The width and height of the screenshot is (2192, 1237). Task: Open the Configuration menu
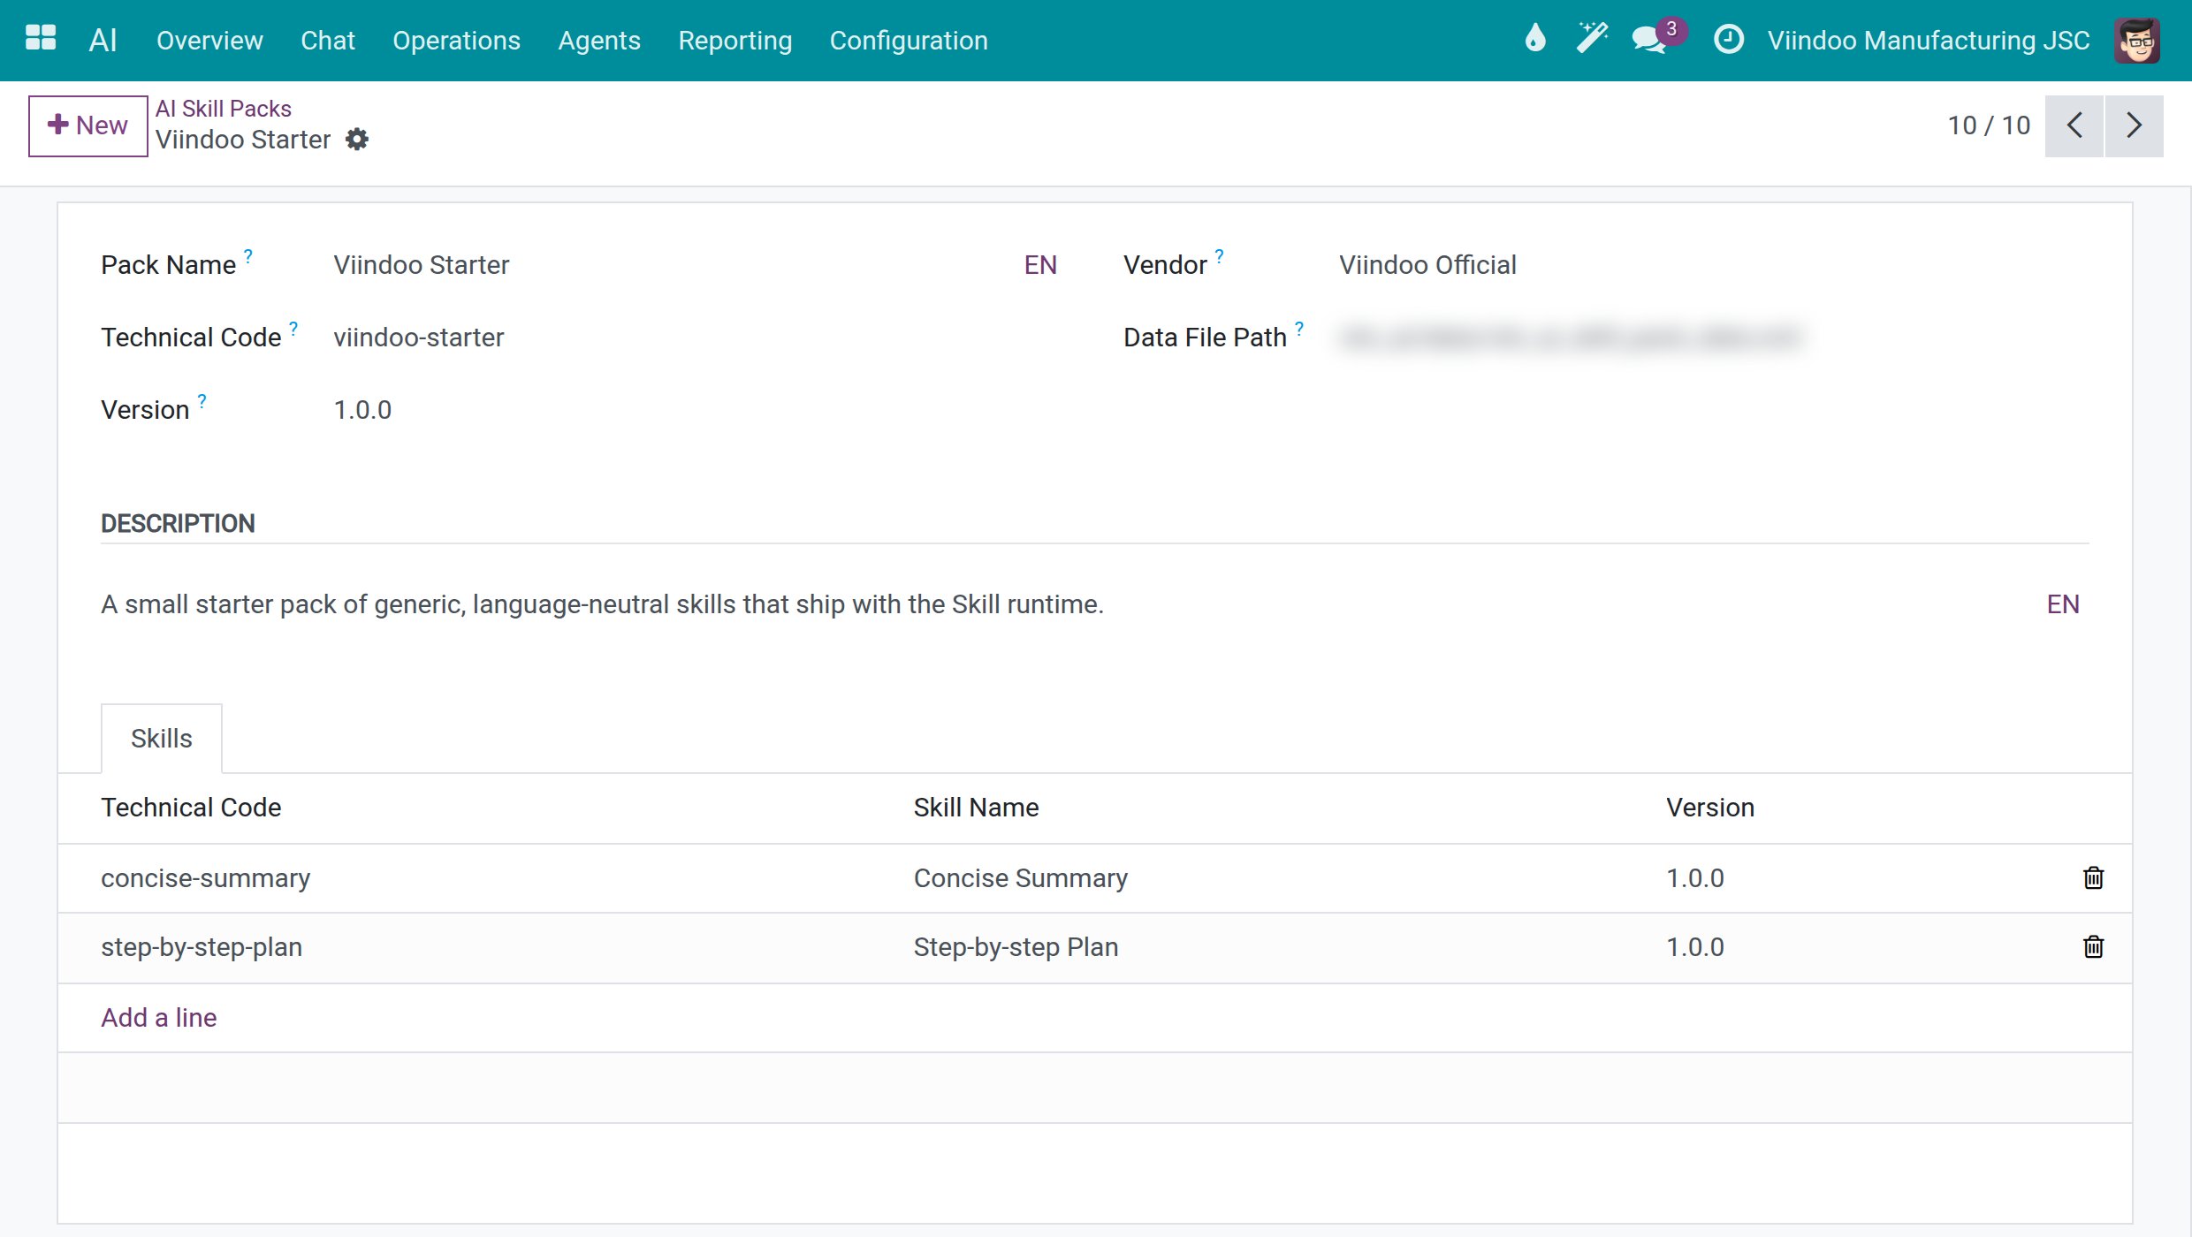click(909, 40)
